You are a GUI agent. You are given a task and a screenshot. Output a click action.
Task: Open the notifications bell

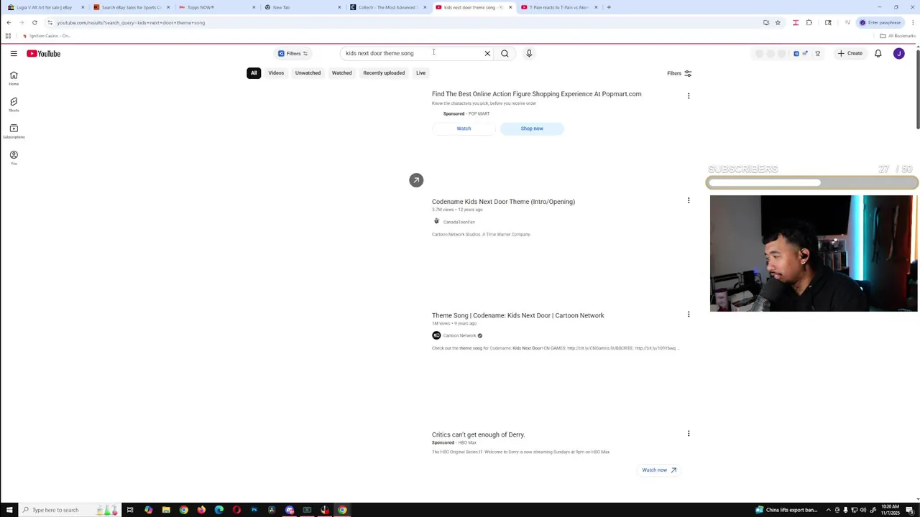coord(878,53)
